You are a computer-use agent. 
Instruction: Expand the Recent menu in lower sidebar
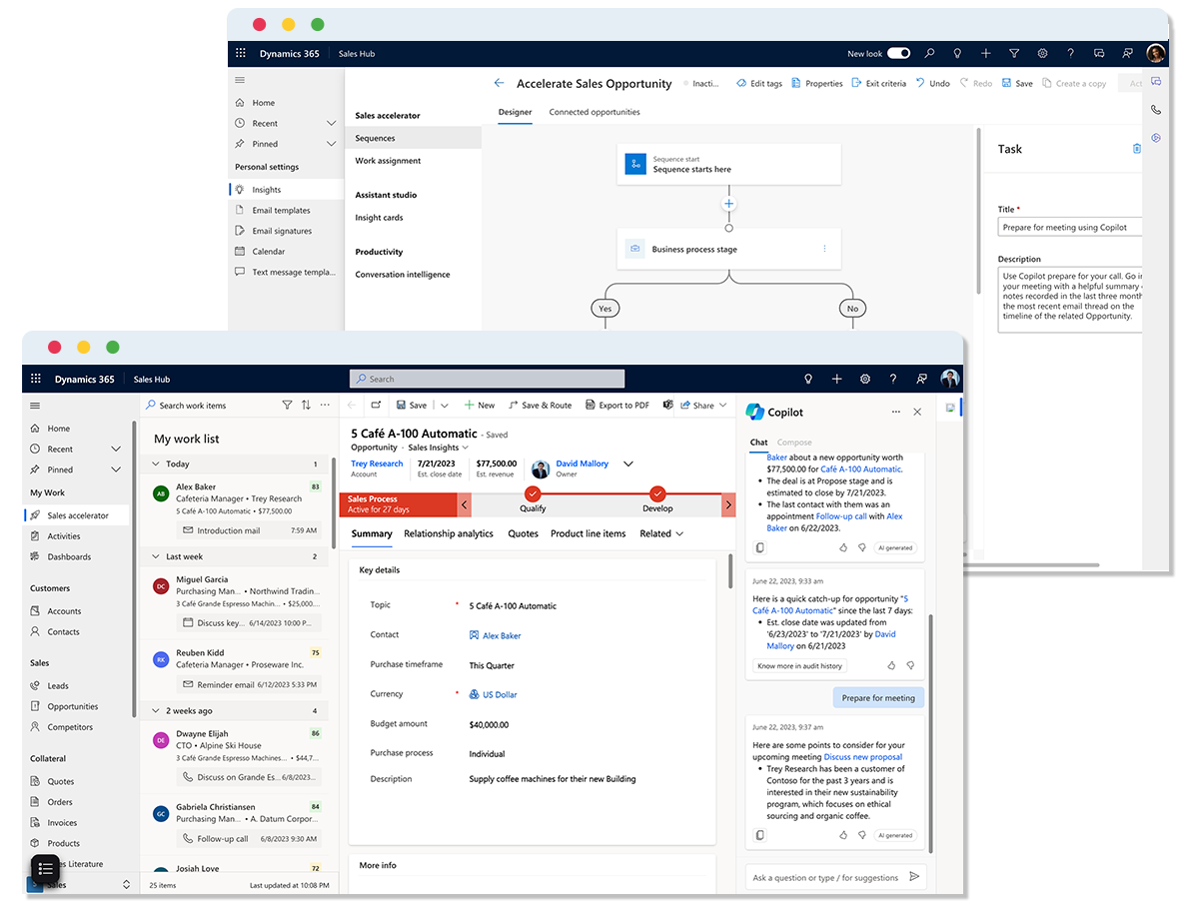point(116,450)
